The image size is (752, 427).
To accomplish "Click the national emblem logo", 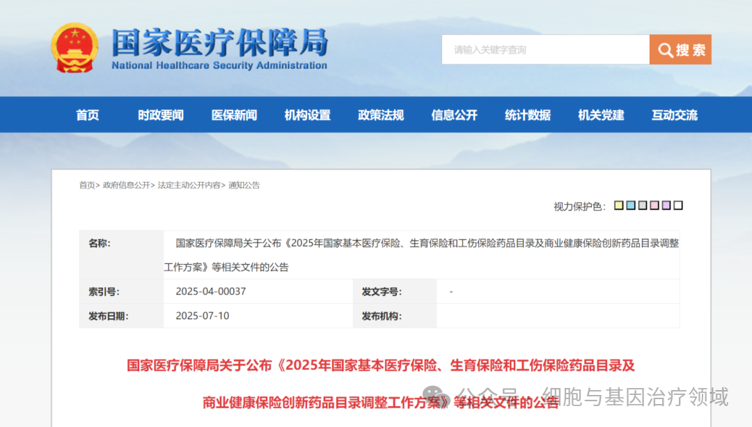I will click(75, 48).
